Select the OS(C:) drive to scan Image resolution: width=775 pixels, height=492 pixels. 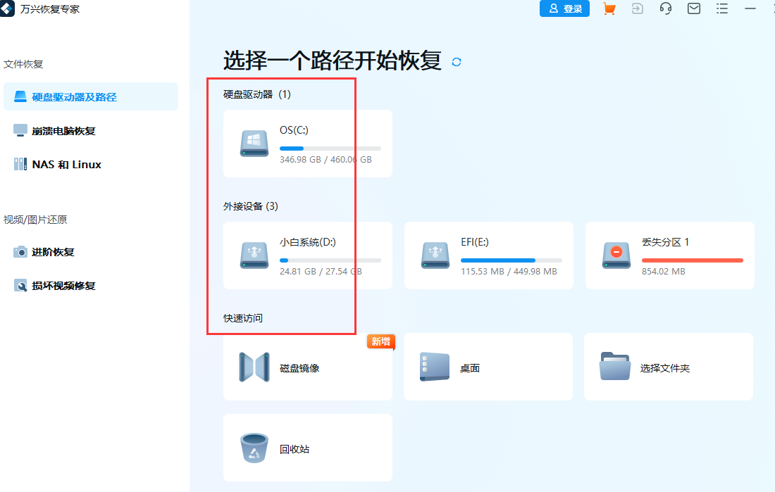click(307, 144)
